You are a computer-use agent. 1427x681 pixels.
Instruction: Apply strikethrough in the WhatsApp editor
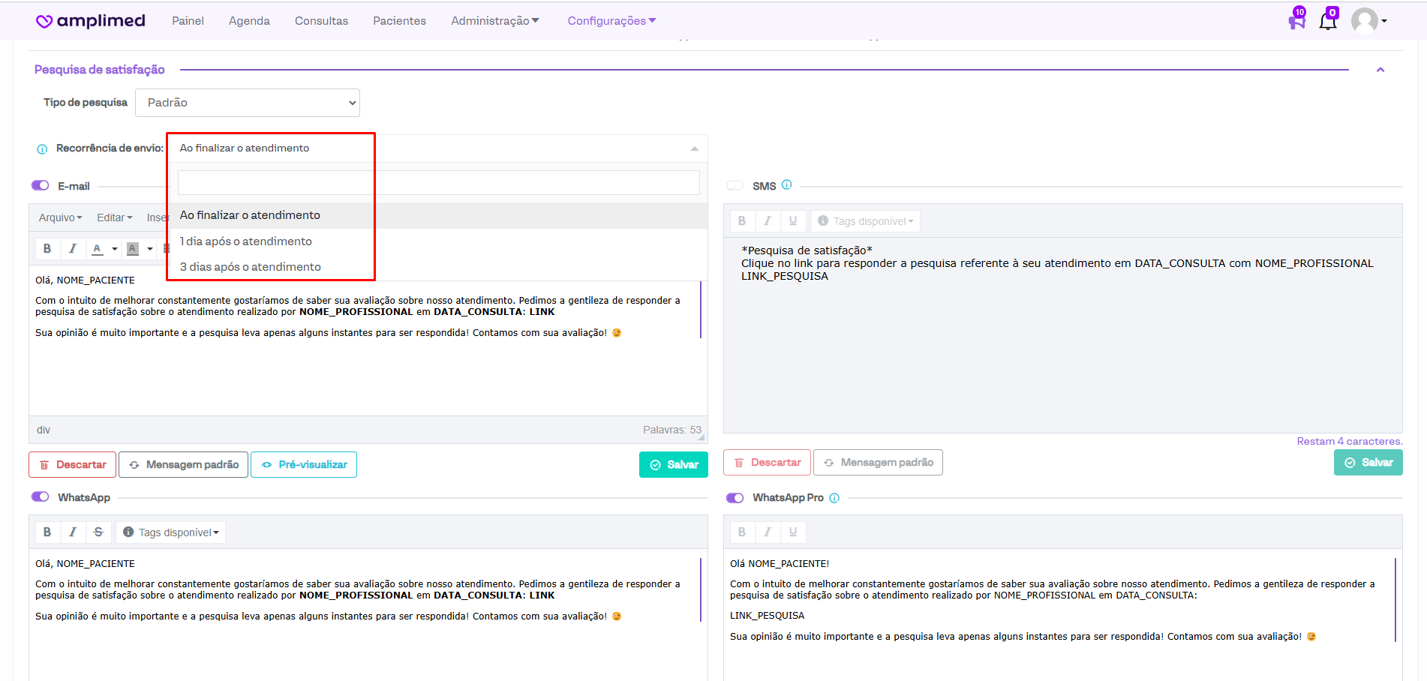tap(98, 532)
